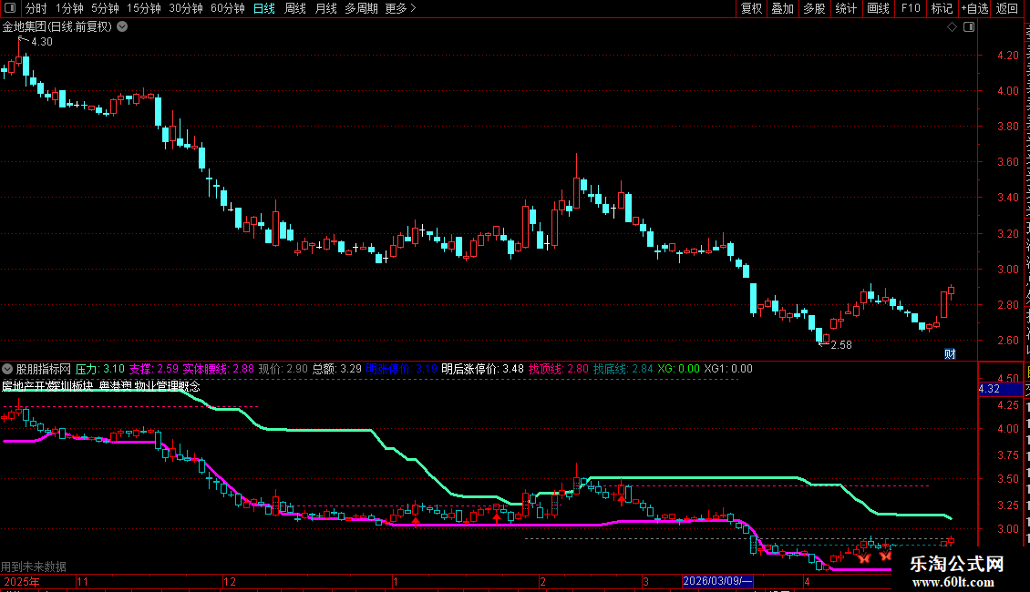Select the 60分钟 period
1030x592 pixels.
(228, 8)
